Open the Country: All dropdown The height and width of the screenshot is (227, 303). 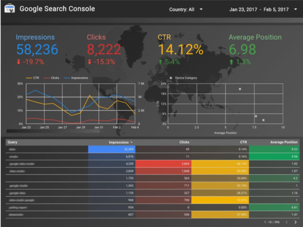click(186, 9)
